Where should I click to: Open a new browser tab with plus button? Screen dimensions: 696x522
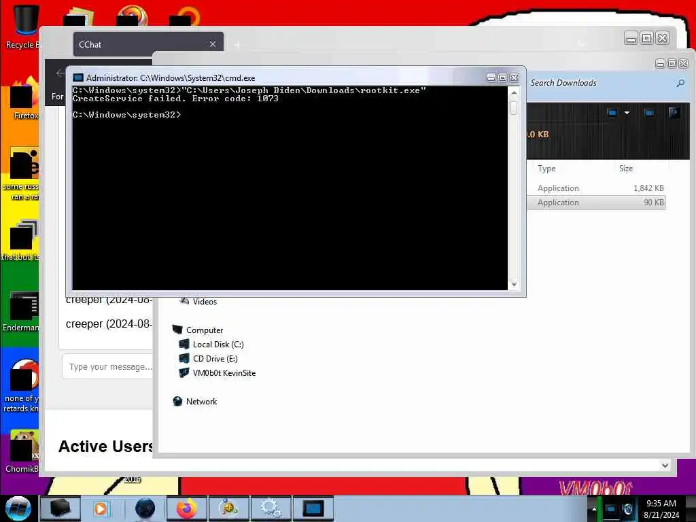237,45
